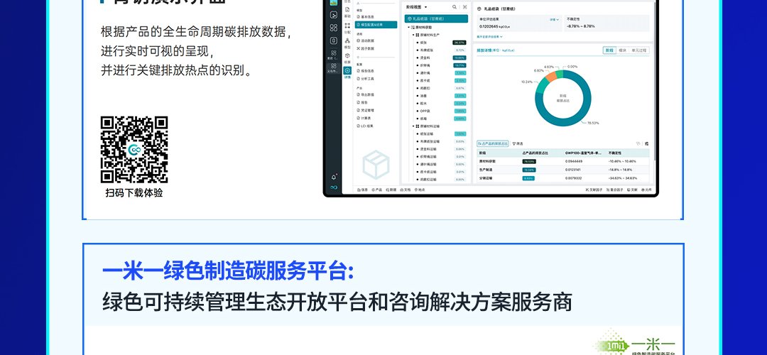Click the infinity logo at the sidebar bottom
The width and height of the screenshot is (767, 355).
333,187
